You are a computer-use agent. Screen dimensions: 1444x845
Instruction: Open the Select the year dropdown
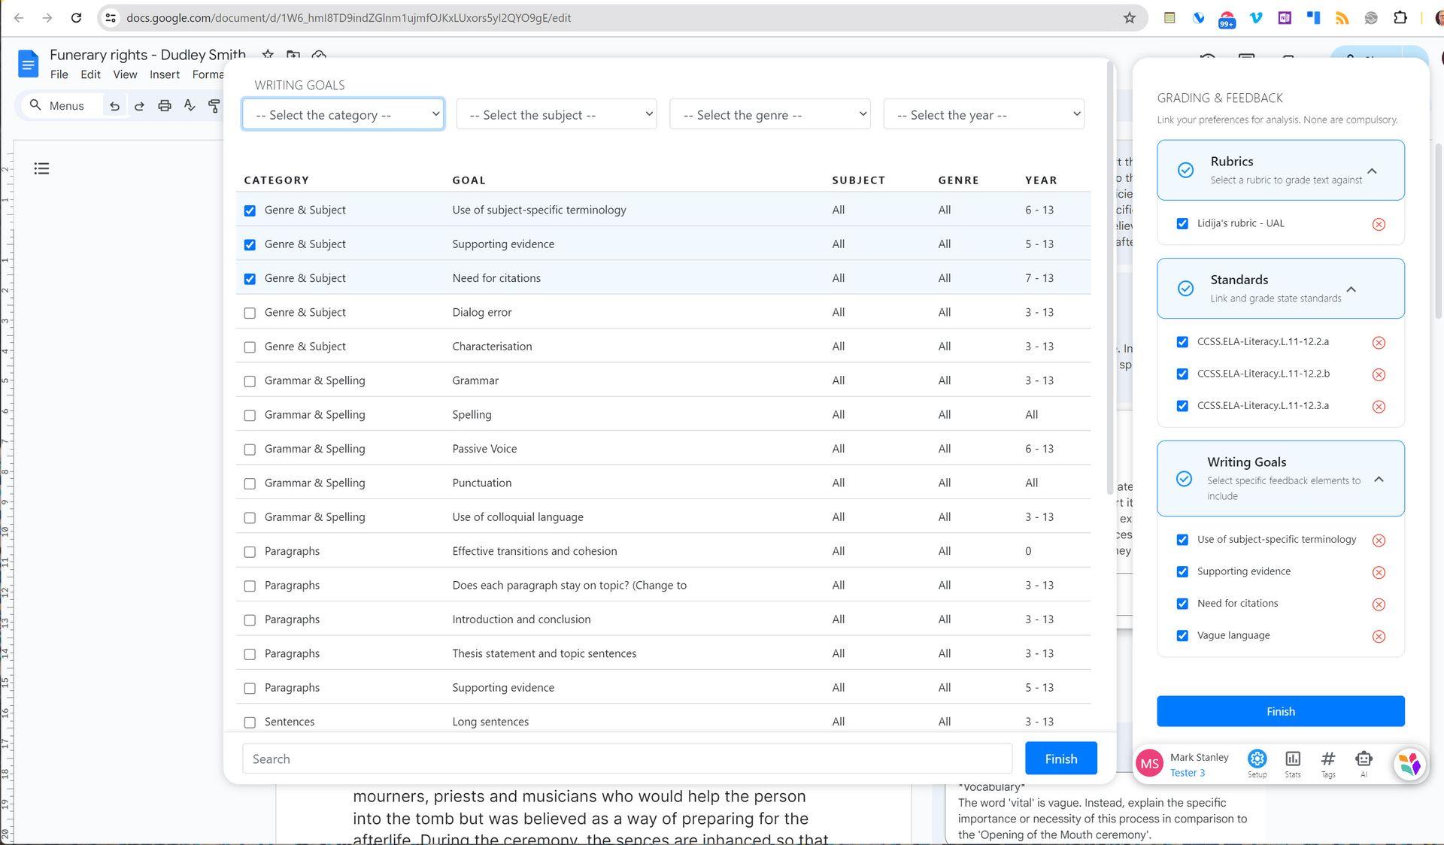click(x=983, y=114)
